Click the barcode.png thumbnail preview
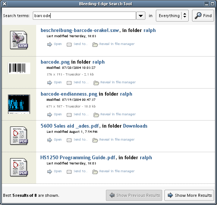This screenshot has height=205, width=217. pos(19,68)
